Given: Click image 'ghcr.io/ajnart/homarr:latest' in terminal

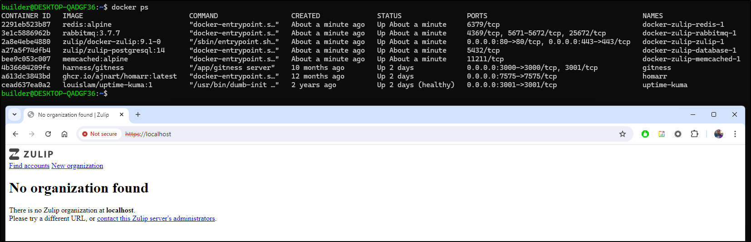Looking at the screenshot, I should coord(120,76).
